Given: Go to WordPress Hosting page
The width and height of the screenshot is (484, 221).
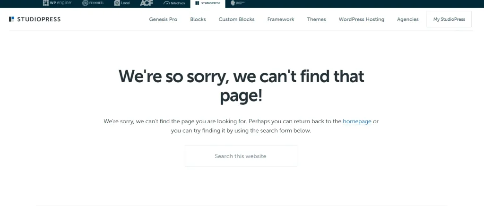Looking at the screenshot, I should pos(362,19).
